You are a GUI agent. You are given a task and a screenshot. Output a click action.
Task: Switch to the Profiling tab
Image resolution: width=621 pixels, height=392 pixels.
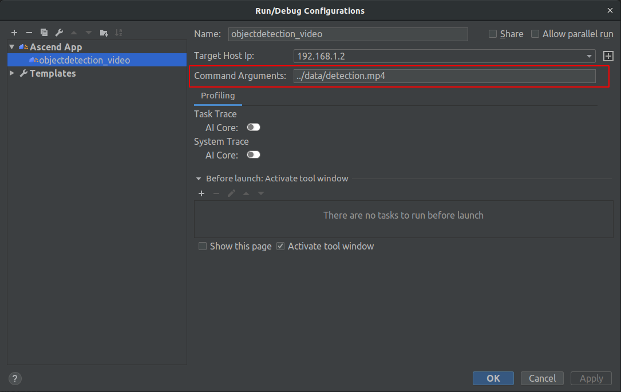pos(217,96)
